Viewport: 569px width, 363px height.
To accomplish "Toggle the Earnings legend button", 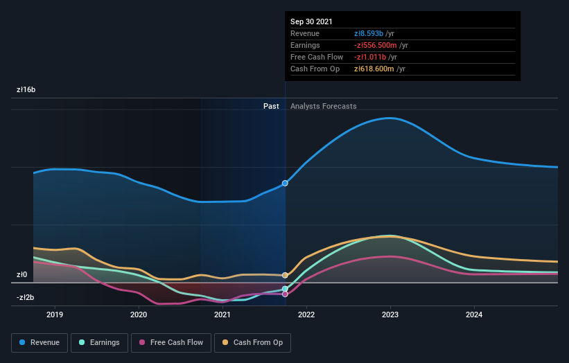I will (99, 343).
